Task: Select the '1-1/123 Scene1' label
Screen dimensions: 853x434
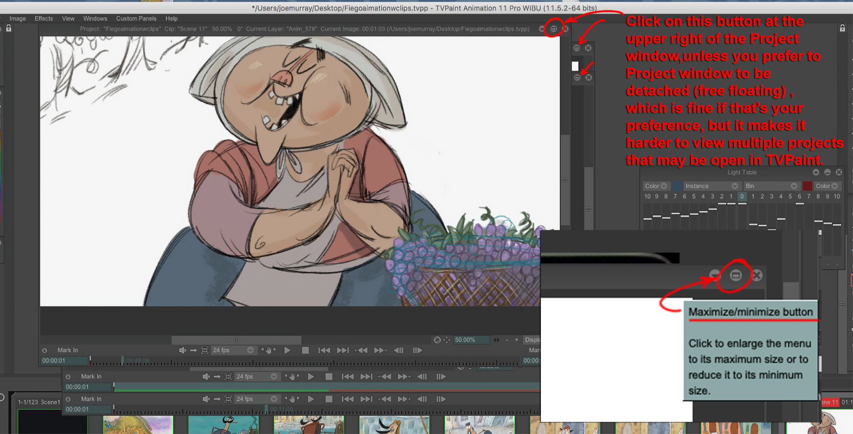Action: (39, 402)
